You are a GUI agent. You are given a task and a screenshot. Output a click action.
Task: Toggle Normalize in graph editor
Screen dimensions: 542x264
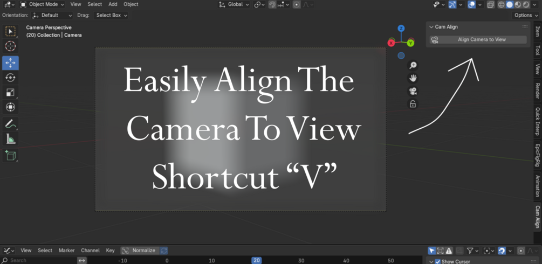(x=140, y=251)
